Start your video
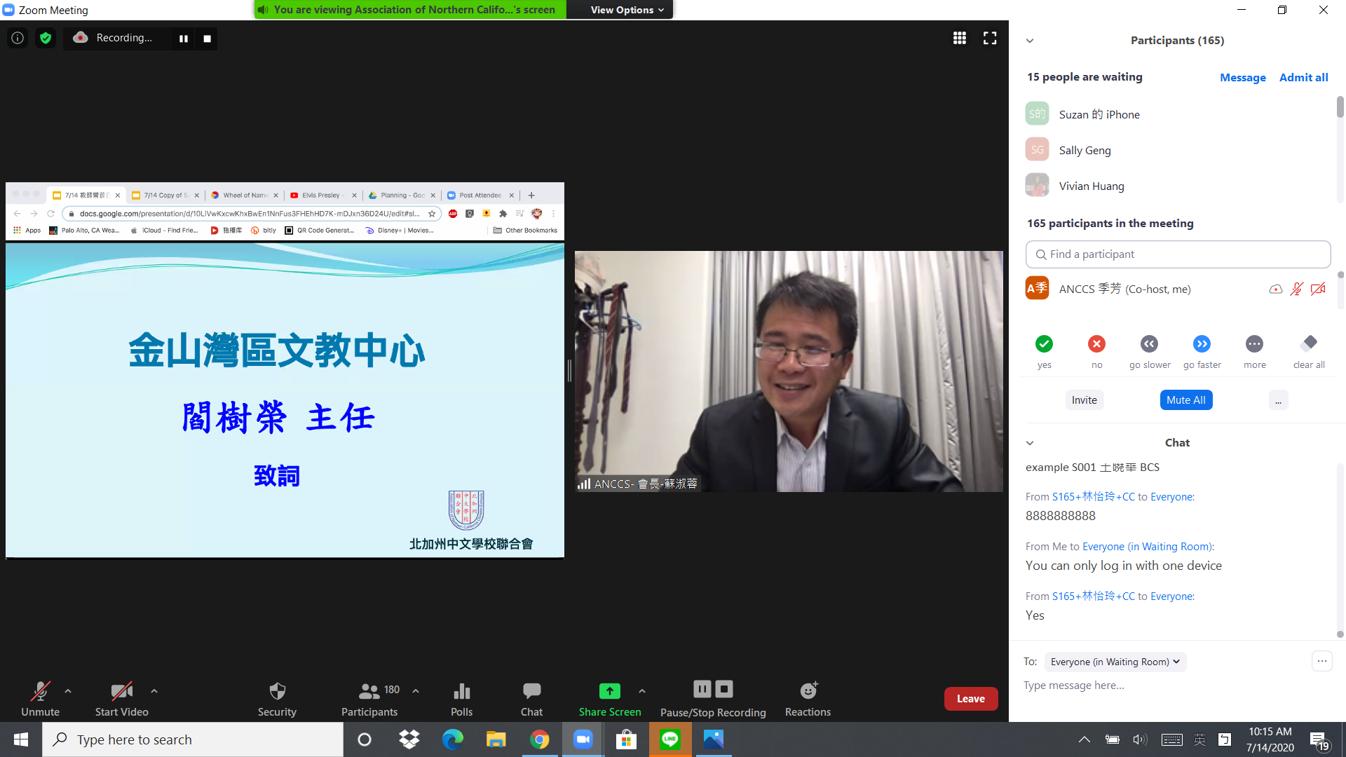Viewport: 1346px width, 757px height. [121, 697]
